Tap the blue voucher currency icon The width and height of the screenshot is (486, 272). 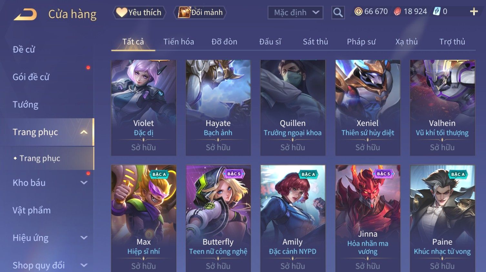click(x=436, y=12)
